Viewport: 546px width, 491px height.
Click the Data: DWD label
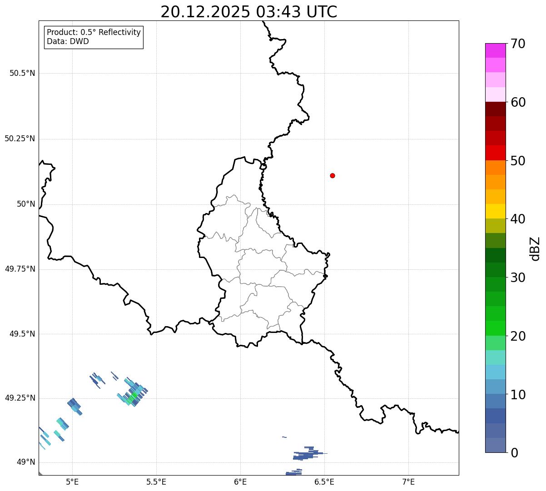(x=68, y=41)
